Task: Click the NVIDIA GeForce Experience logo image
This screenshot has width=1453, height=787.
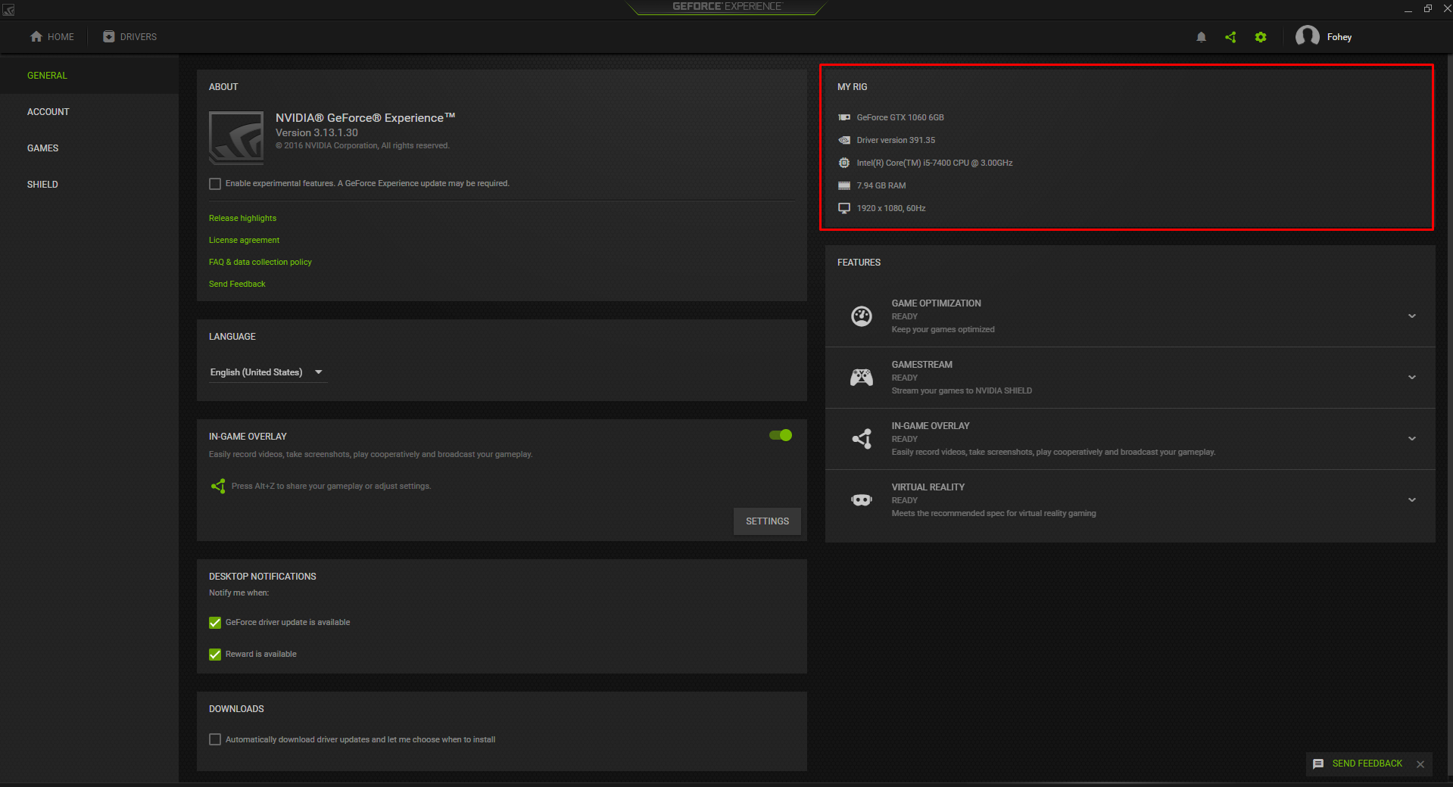Action: click(236, 138)
